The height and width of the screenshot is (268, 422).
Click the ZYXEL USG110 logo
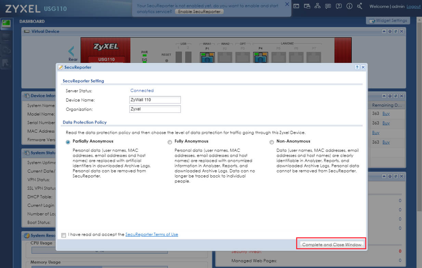click(36, 8)
